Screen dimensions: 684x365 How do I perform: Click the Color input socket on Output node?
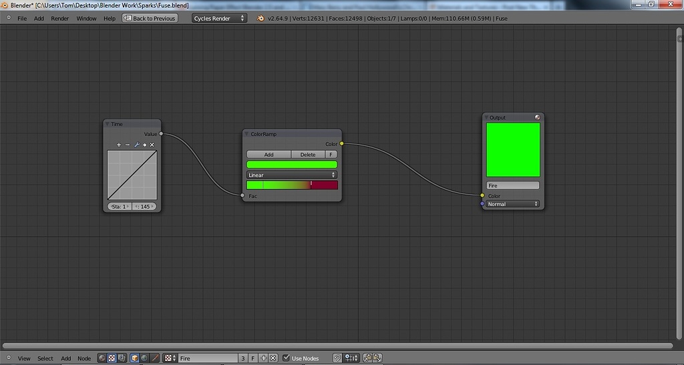(482, 196)
